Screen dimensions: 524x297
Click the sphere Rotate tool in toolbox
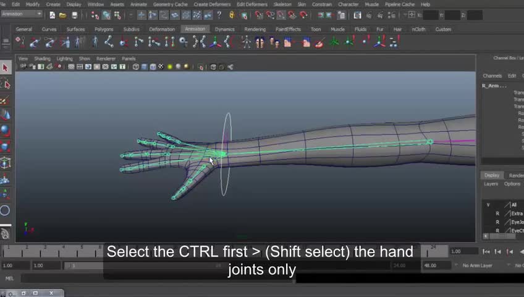pyautogui.click(x=6, y=131)
